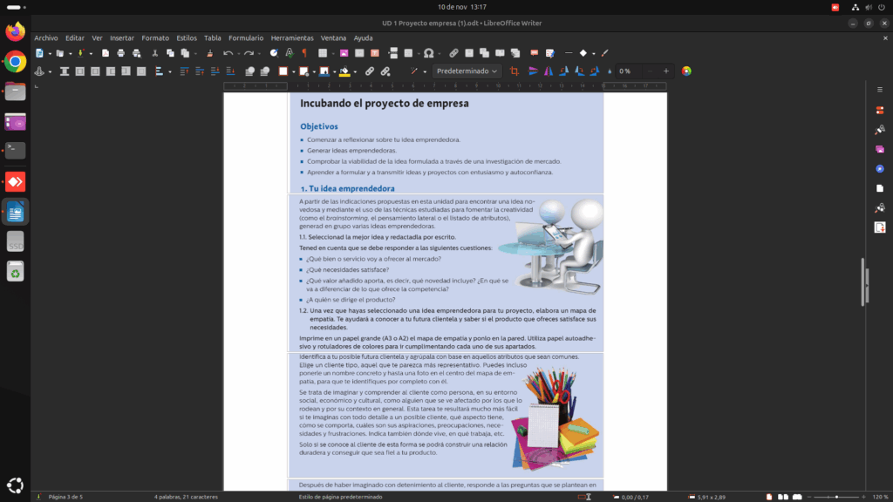Image resolution: width=893 pixels, height=502 pixels.
Task: Toggle formatting marks pilcrow button
Action: tap(303, 53)
